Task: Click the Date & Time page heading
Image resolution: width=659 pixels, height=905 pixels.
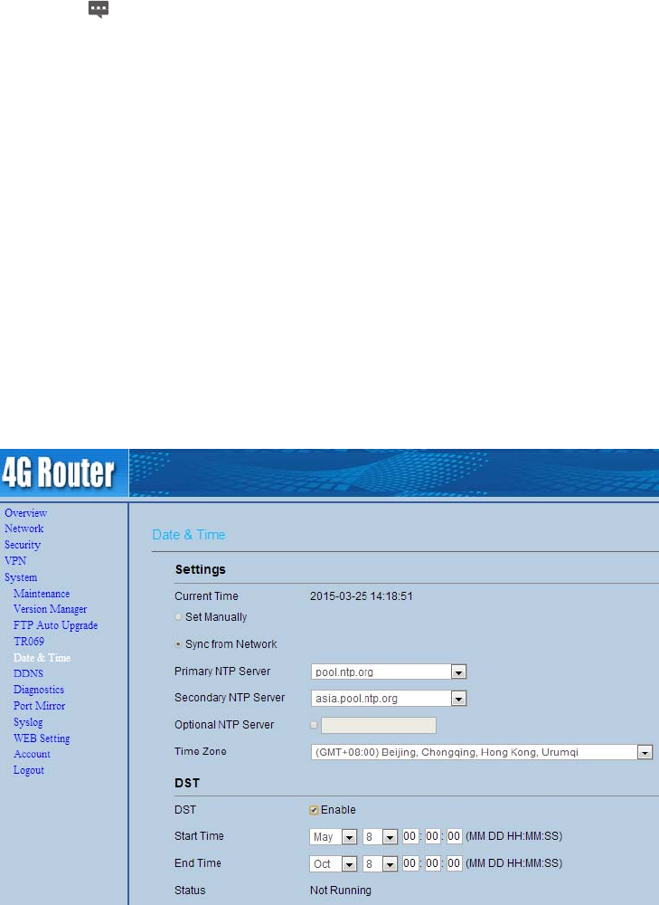Action: click(189, 535)
